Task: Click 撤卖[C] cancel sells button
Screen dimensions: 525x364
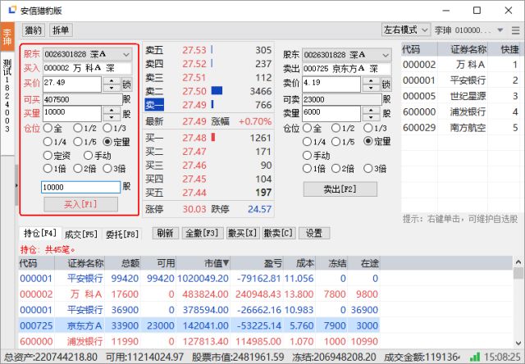Action: pyautogui.click(x=279, y=233)
